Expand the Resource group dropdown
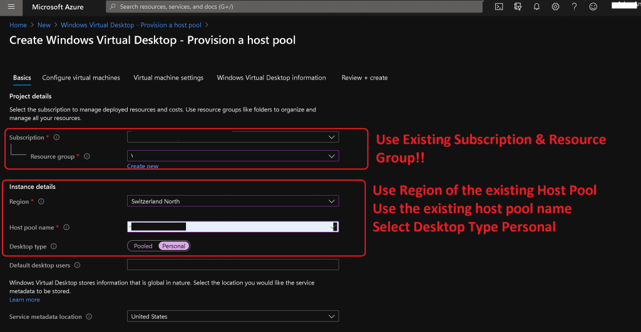Viewport: 641px width, 332px height. click(233, 156)
